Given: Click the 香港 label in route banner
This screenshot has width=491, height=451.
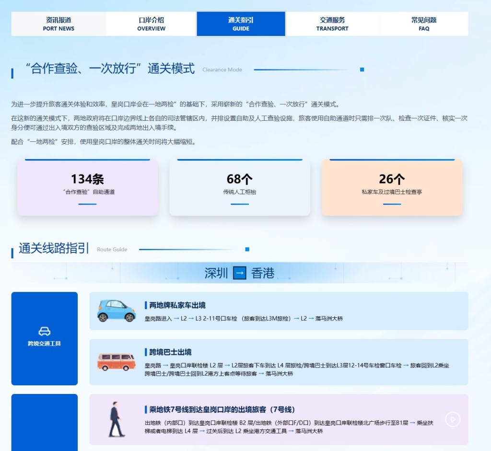Looking at the screenshot, I should point(263,273).
